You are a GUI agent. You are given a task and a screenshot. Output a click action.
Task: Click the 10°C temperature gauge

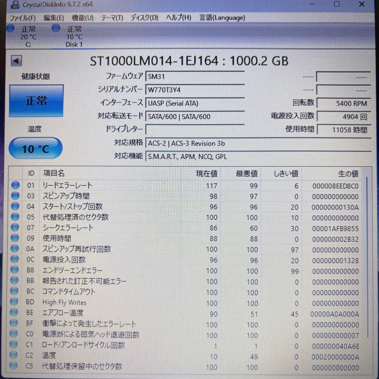(35, 148)
